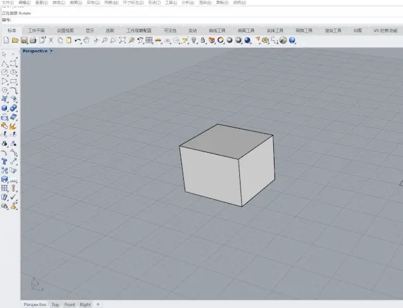This screenshot has width=403, height=308.
Task: Open Help with the blue question icon
Action: pos(292,40)
